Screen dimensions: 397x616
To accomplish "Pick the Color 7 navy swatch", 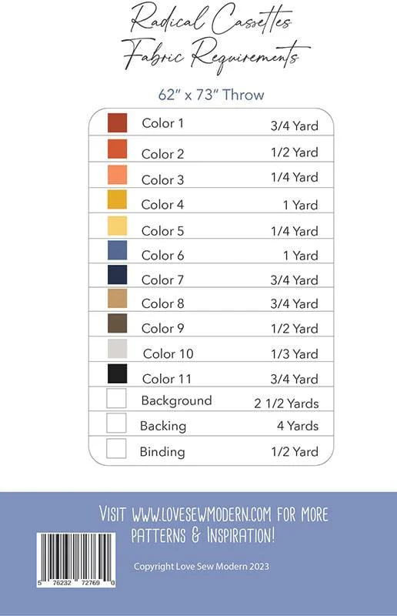I will 118,275.
